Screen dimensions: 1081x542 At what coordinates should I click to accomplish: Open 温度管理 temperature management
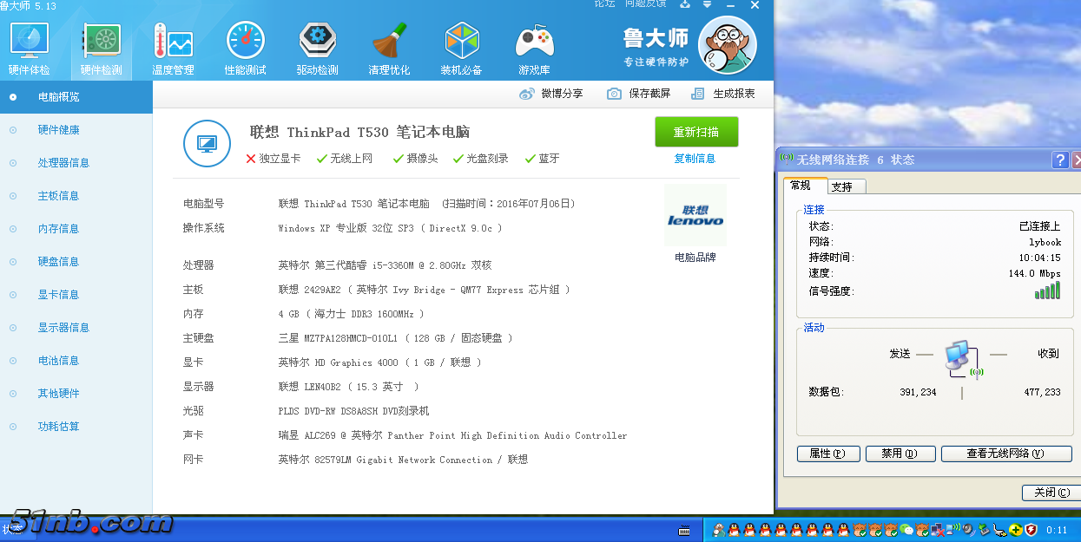click(173, 47)
